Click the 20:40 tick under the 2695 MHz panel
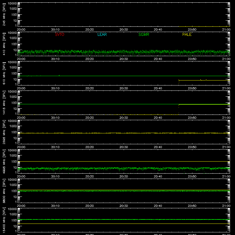Viewport: 235px width, 235px height. tap(158, 147)
